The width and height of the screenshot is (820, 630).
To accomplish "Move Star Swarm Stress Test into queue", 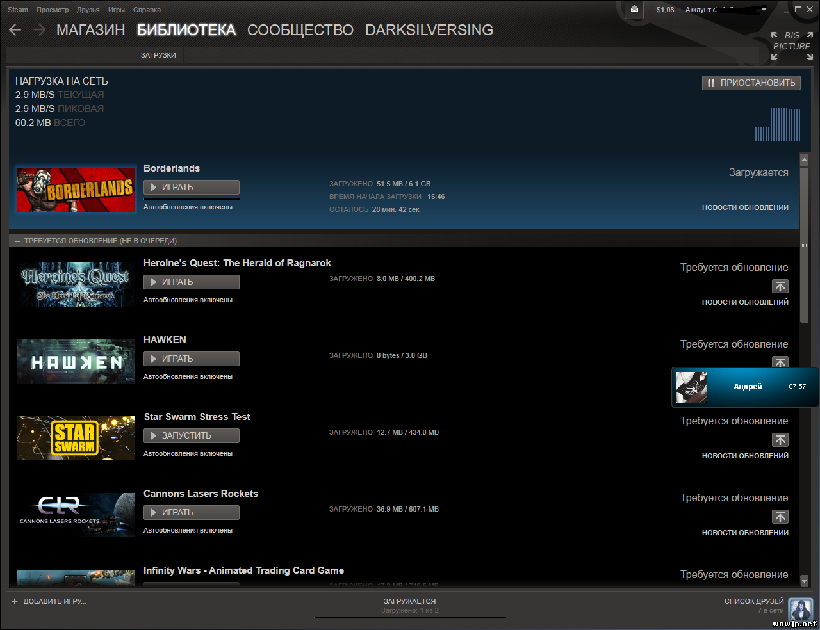I will tap(780, 440).
